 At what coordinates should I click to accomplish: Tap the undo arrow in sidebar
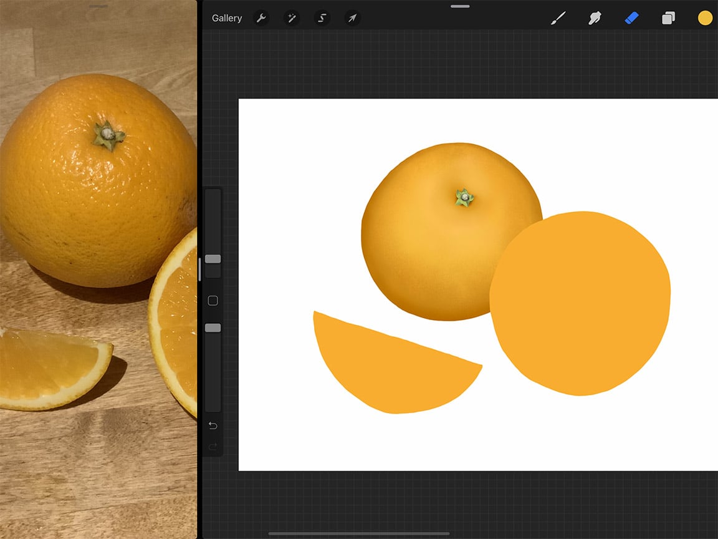click(213, 425)
